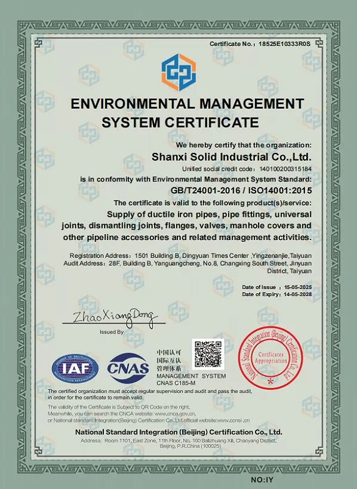Click the address line 'Room 1101, East Zone, 11th Floor'
357x489 pixels.
click(x=178, y=441)
